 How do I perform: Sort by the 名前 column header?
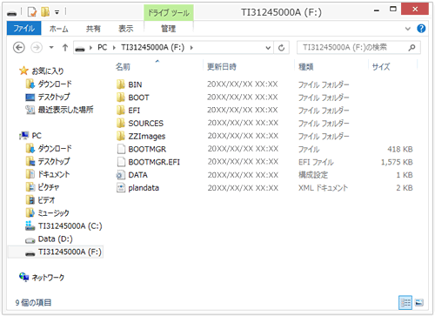pos(123,67)
